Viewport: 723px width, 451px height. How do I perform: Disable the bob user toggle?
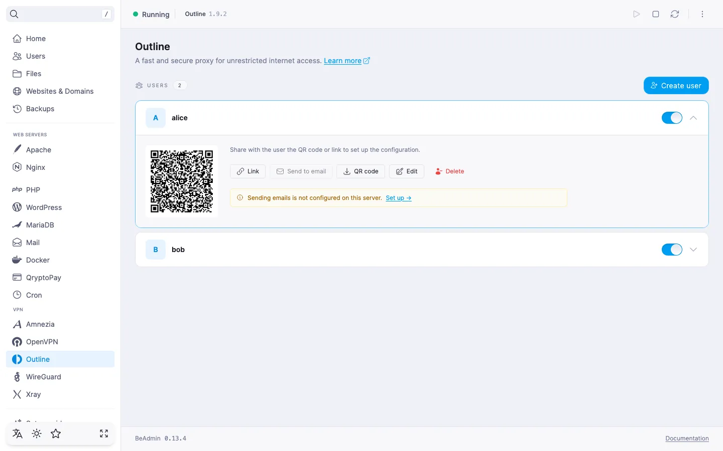(672, 250)
